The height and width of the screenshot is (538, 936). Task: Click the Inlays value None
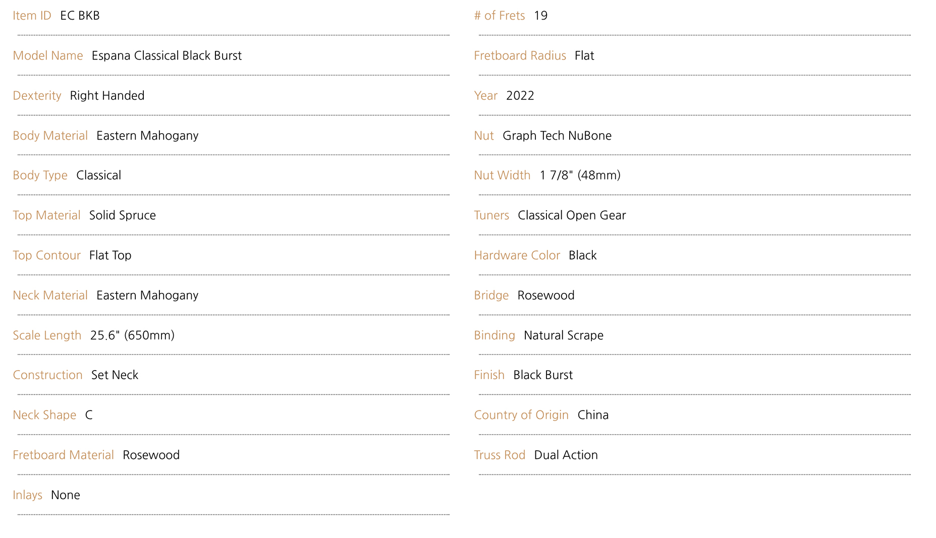click(66, 495)
